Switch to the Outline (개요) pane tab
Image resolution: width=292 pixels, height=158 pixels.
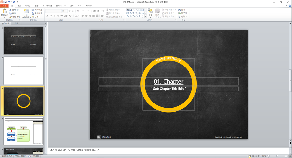pos(17,24)
